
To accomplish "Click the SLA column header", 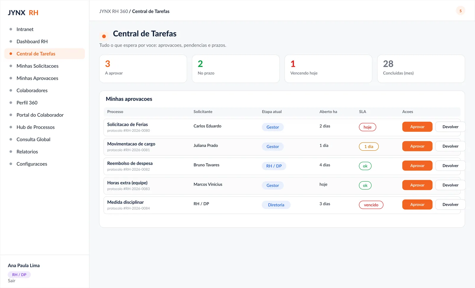I will click(x=362, y=112).
